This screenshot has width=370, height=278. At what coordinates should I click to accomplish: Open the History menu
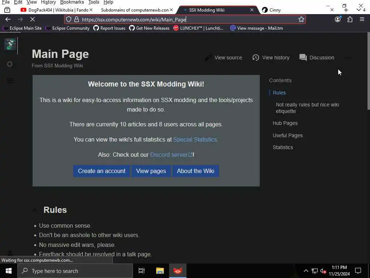(x=48, y=2)
